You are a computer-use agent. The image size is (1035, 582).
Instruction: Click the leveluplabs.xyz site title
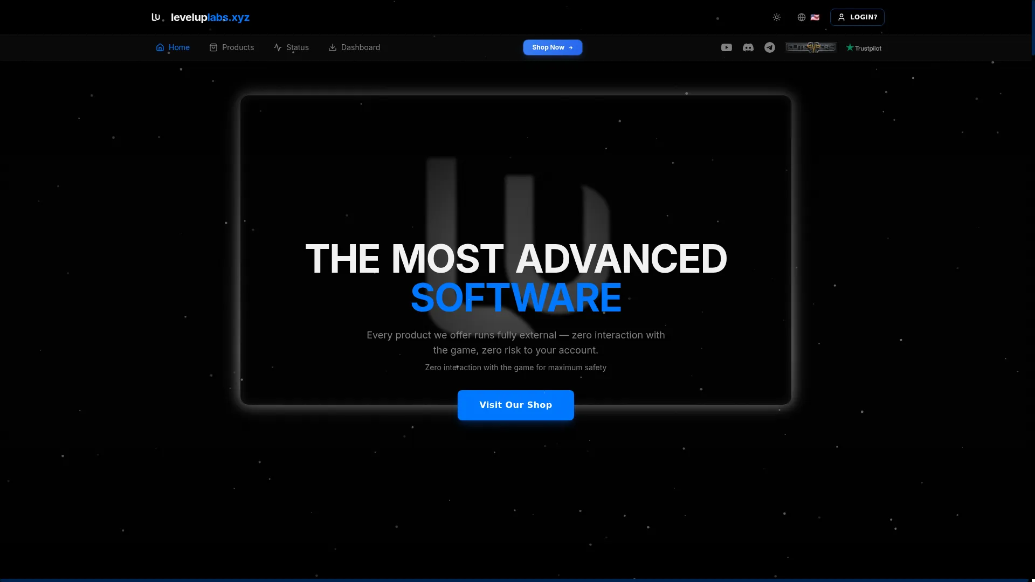210,17
